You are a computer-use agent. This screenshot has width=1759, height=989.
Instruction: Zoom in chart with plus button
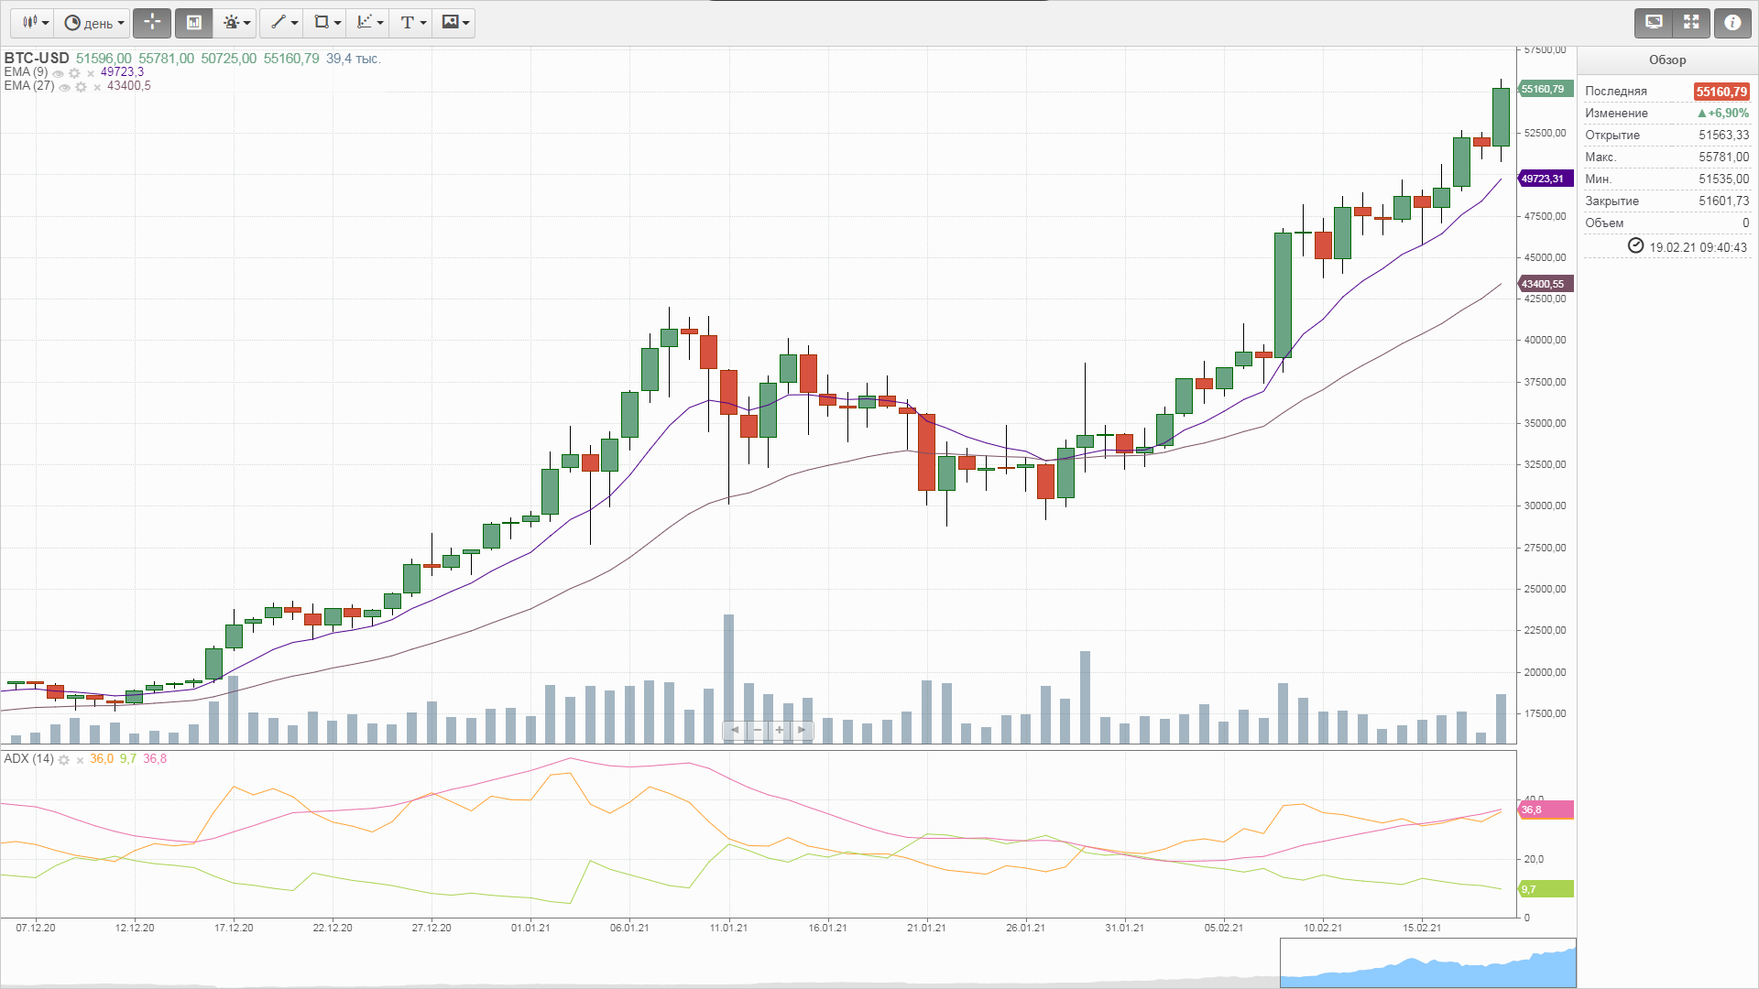click(x=780, y=730)
